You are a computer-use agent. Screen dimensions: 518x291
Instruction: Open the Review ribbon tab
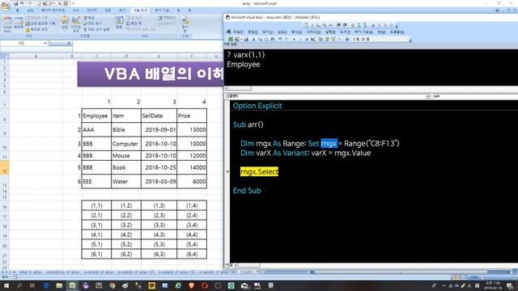(108, 11)
